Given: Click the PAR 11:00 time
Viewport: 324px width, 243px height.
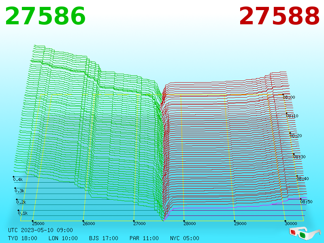Looking at the screenshot, I should (144, 238).
